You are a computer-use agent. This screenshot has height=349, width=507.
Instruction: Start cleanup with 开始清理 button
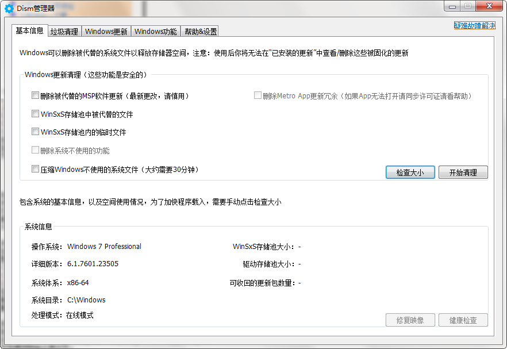pos(463,172)
